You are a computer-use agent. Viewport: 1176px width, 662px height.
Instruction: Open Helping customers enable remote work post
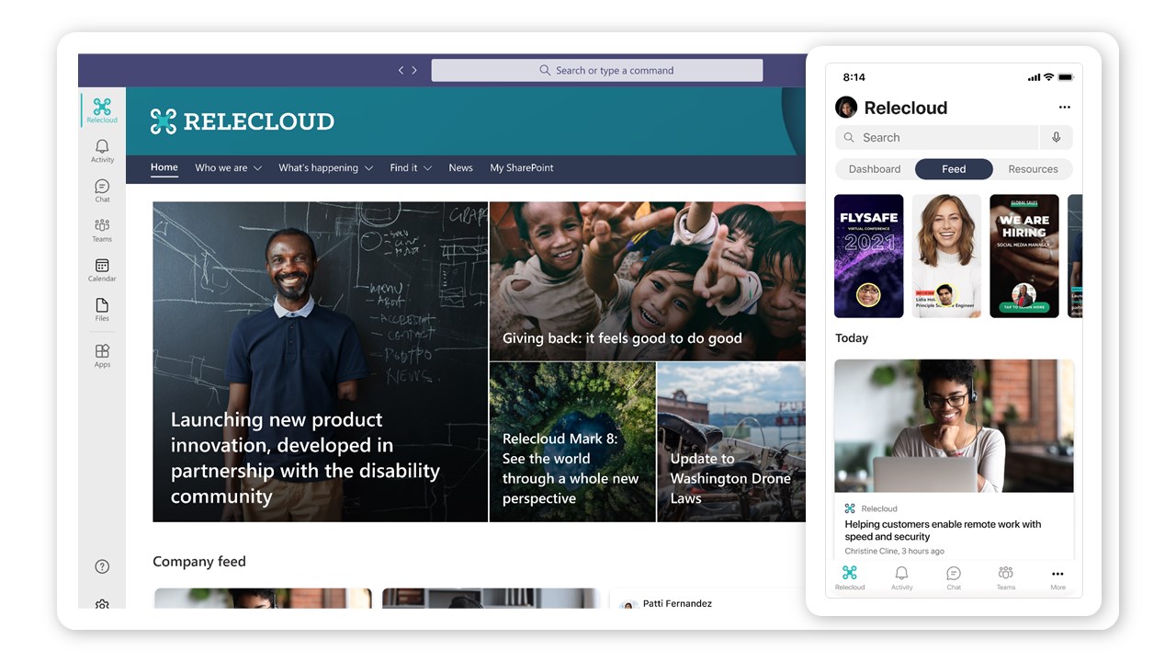point(954,458)
